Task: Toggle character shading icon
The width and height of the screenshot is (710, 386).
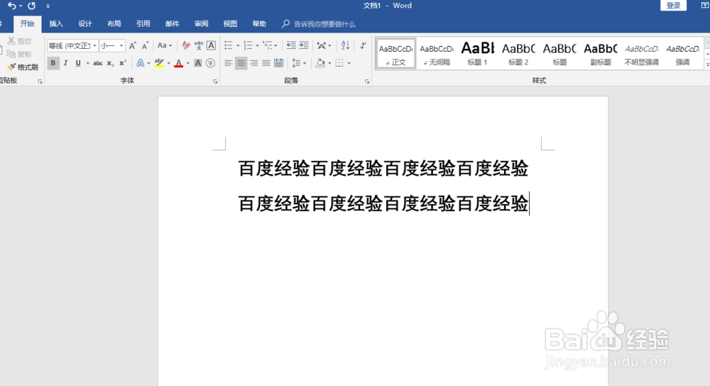Action: click(198, 63)
